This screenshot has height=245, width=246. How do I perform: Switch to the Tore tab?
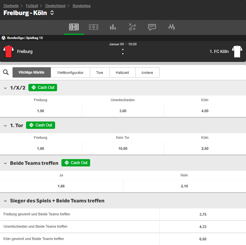99,73
